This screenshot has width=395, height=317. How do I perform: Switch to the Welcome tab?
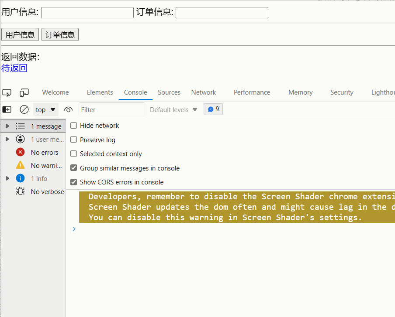tap(55, 92)
